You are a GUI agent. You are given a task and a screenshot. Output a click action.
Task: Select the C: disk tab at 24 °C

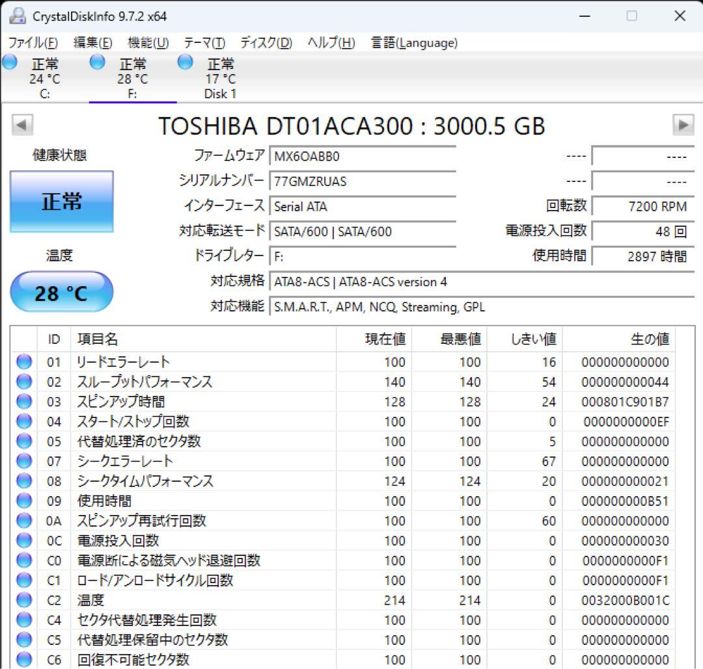(x=45, y=78)
